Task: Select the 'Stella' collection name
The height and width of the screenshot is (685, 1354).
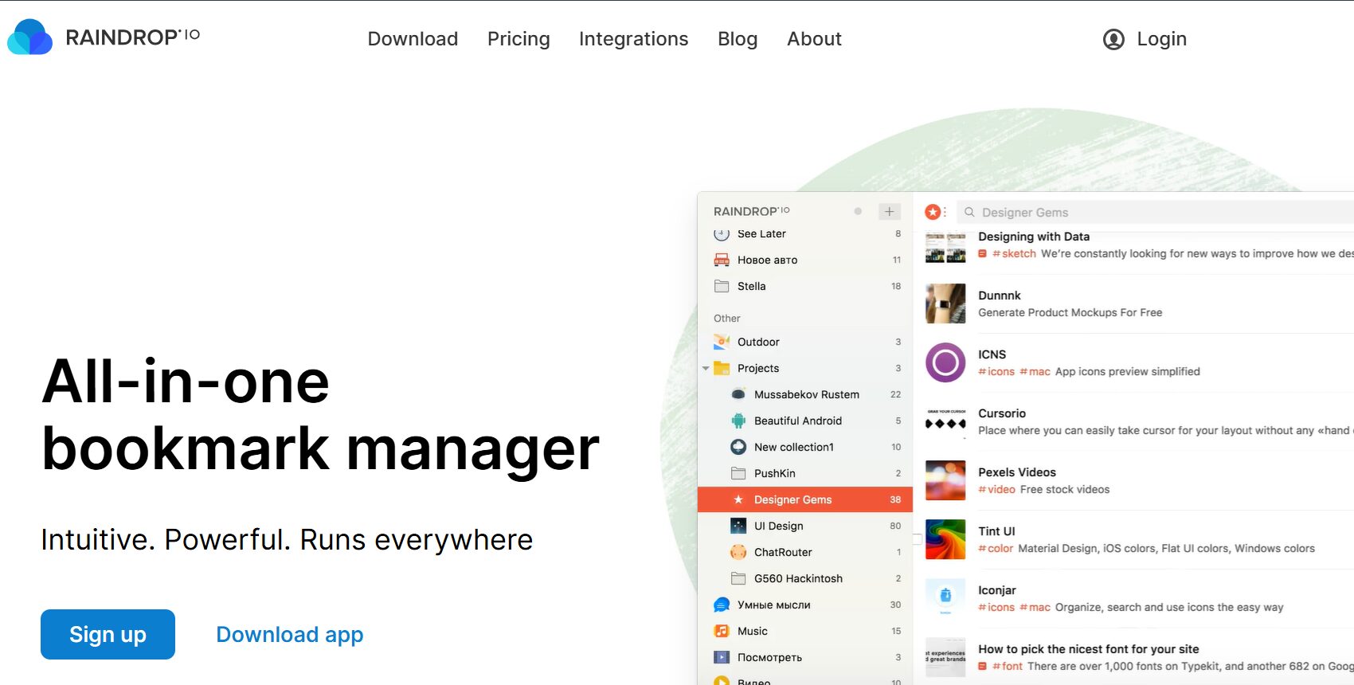Action: pos(751,286)
